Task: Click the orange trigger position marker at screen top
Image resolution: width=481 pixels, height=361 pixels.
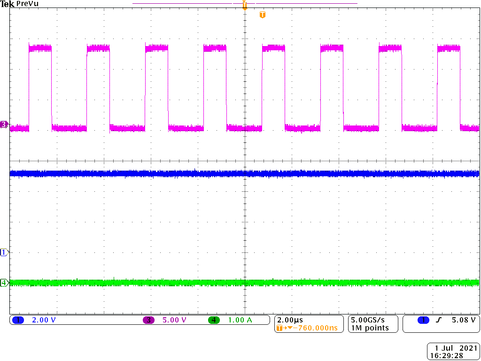Action: coord(244,6)
